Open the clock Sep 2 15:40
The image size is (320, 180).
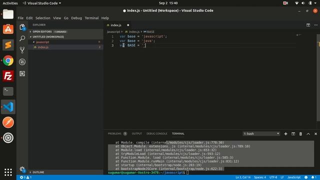point(168,3)
